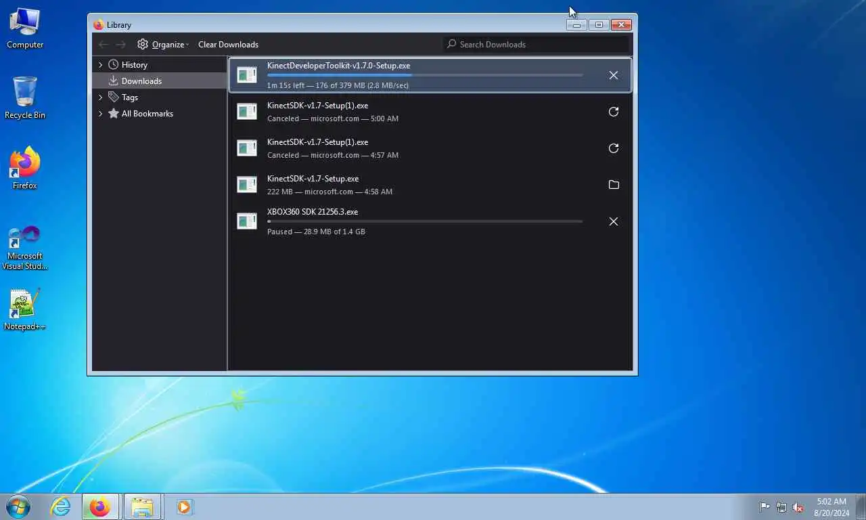
Task: Open Windows Explorer from the taskbar
Action: click(x=142, y=506)
